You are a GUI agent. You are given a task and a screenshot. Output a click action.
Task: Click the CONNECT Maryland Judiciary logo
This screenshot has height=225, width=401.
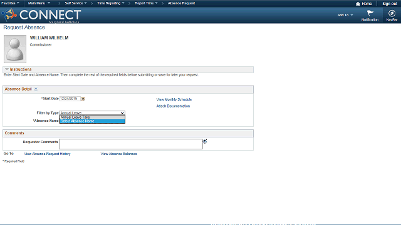pos(42,15)
